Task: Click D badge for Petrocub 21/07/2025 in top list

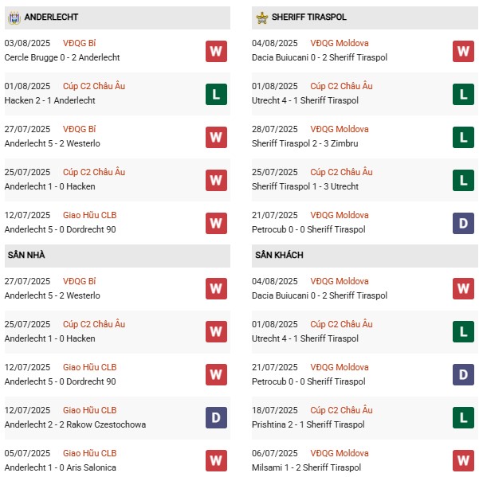Action: coord(463,224)
